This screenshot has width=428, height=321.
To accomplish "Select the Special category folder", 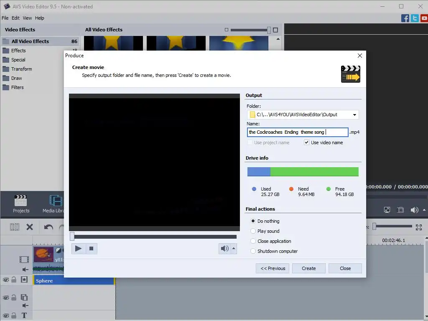I will 18,60.
